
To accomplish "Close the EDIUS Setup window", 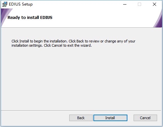I will pos(155,4).
